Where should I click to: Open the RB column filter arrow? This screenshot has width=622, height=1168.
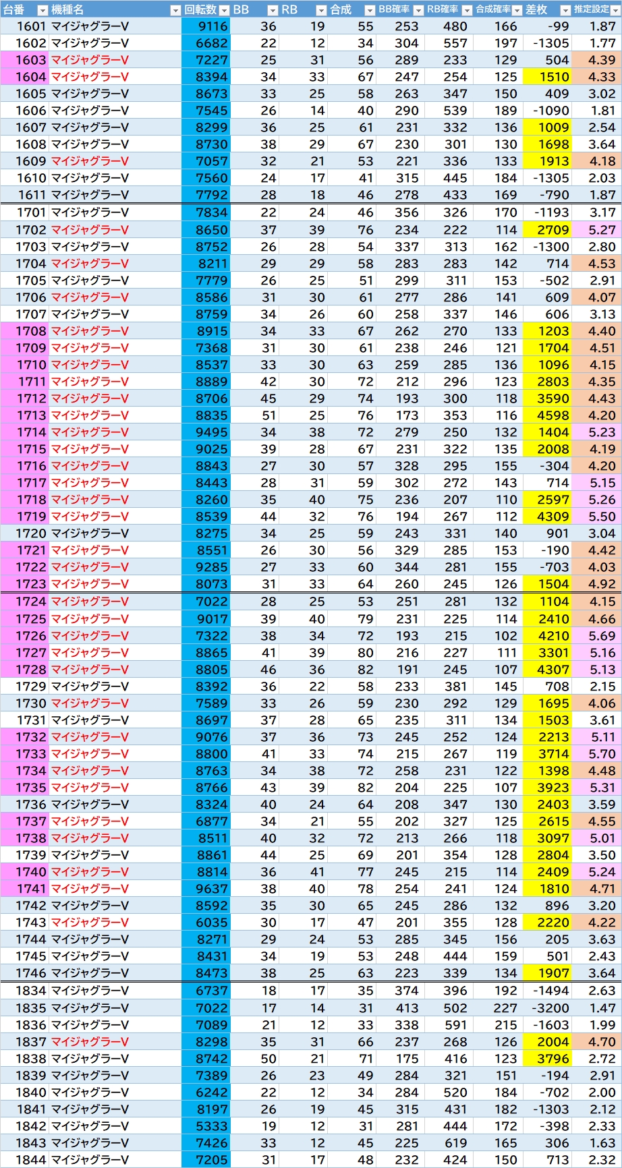pos(321,10)
